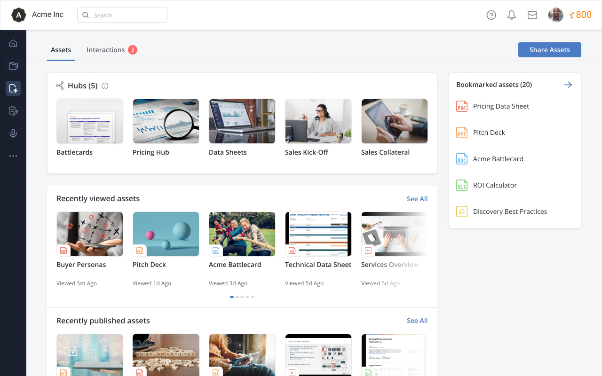The image size is (602, 376).
Task: Check notifications via the bell icon
Action: tap(511, 15)
